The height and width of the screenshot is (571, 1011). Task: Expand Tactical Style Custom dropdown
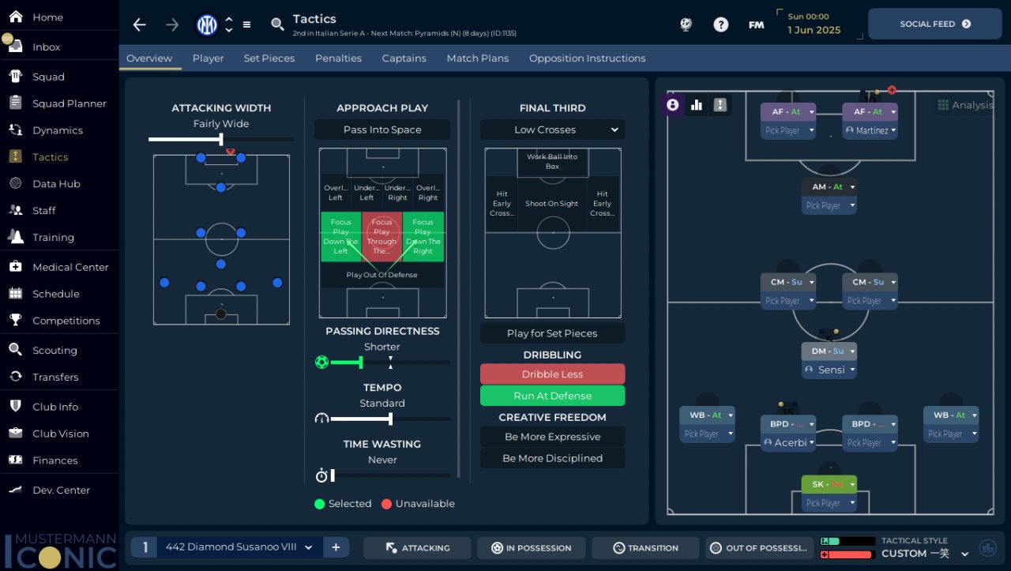point(964,554)
